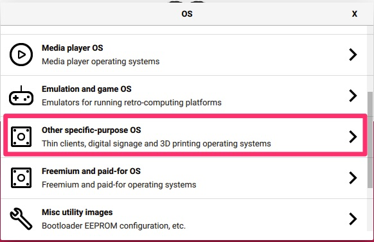374x242 pixels.
Task: Click the wrench icon for Misc utility images
Action: 21,219
